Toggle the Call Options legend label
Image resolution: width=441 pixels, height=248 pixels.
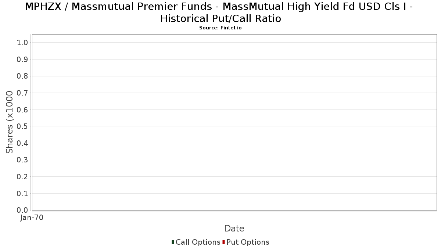tap(198, 242)
